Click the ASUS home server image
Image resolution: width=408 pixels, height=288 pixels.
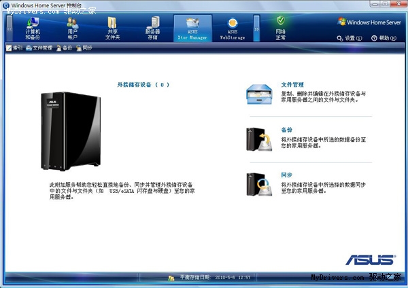point(71,131)
